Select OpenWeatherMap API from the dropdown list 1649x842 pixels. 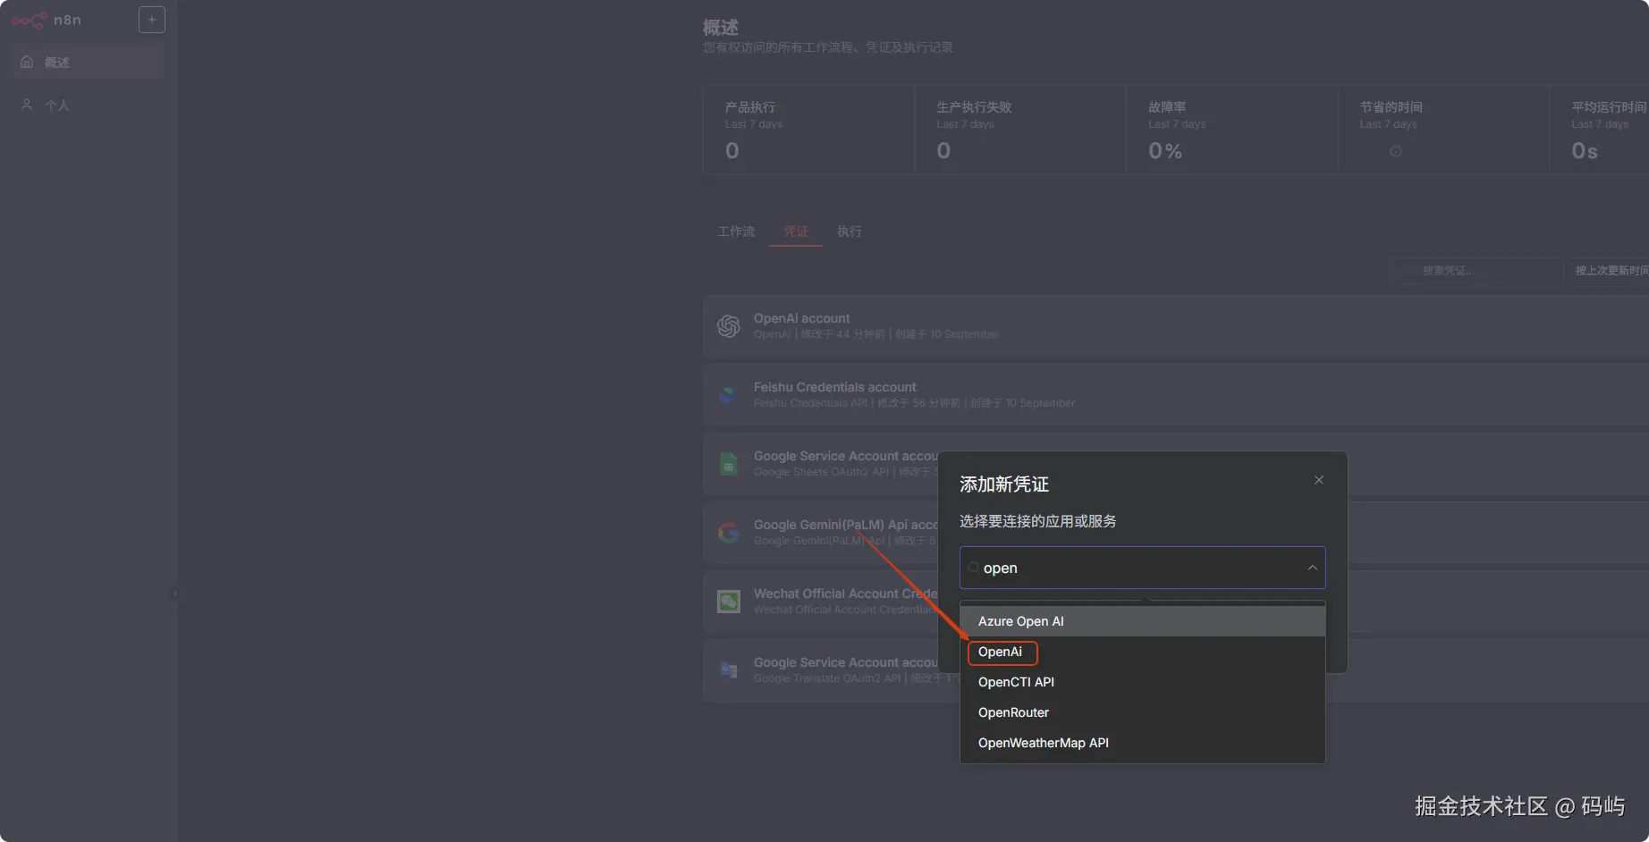coord(1143,743)
